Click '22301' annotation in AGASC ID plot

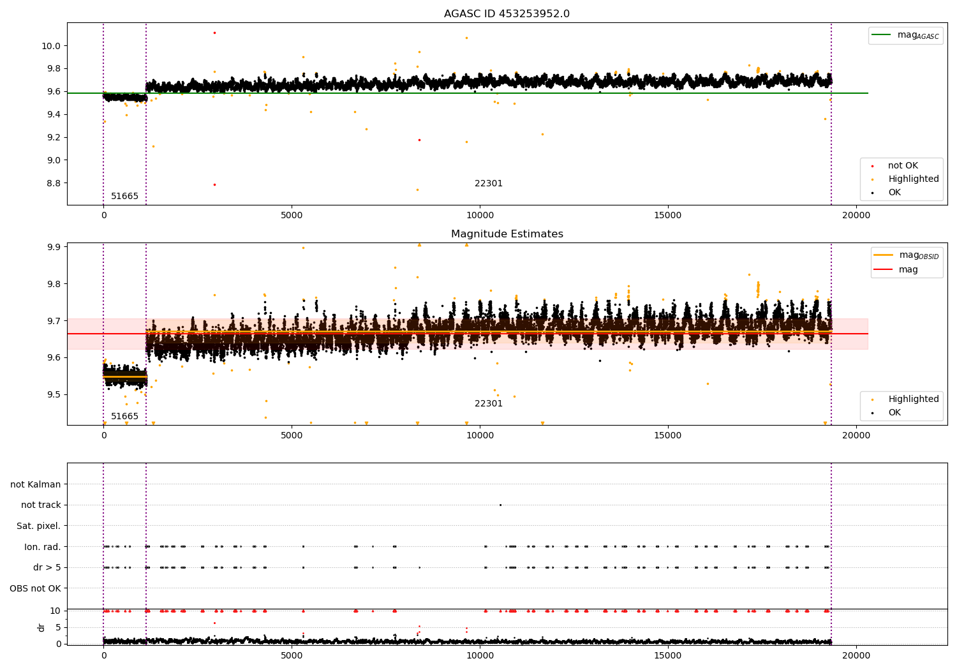[x=489, y=184]
